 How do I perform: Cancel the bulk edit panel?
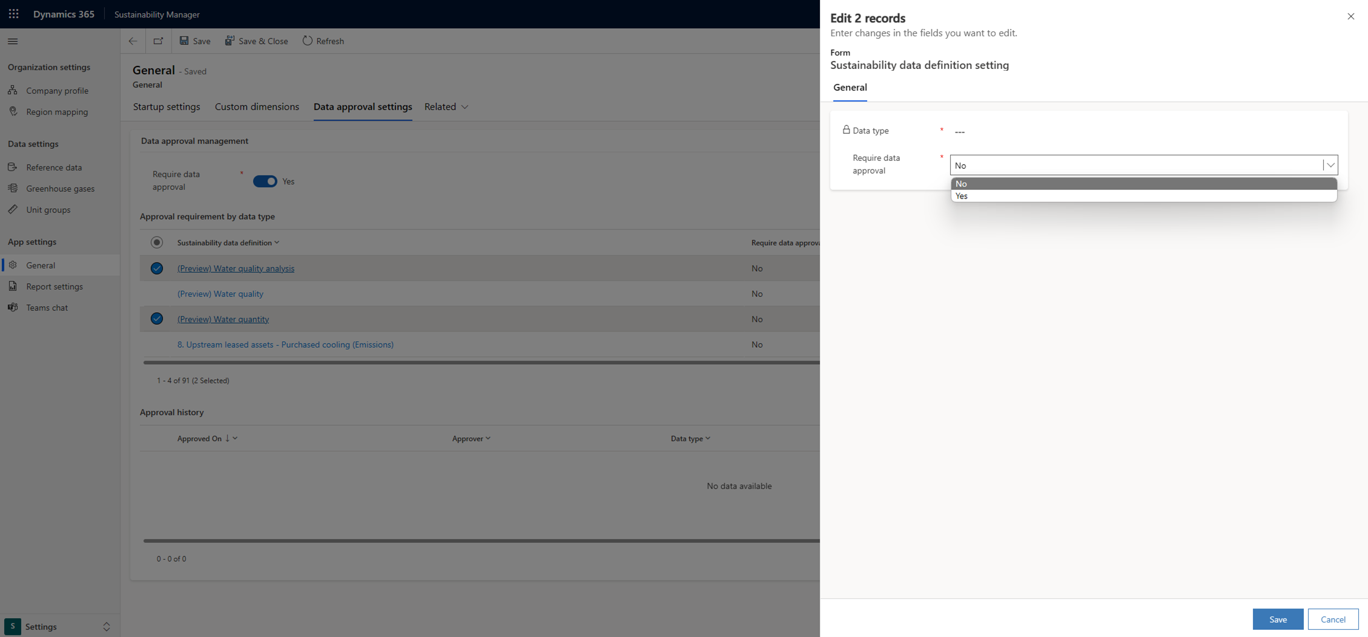point(1333,619)
